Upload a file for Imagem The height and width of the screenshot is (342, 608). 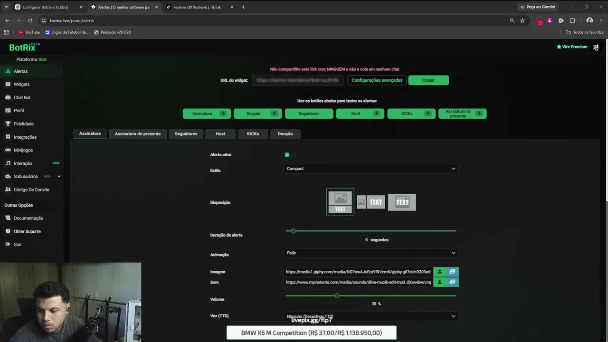pyautogui.click(x=439, y=272)
